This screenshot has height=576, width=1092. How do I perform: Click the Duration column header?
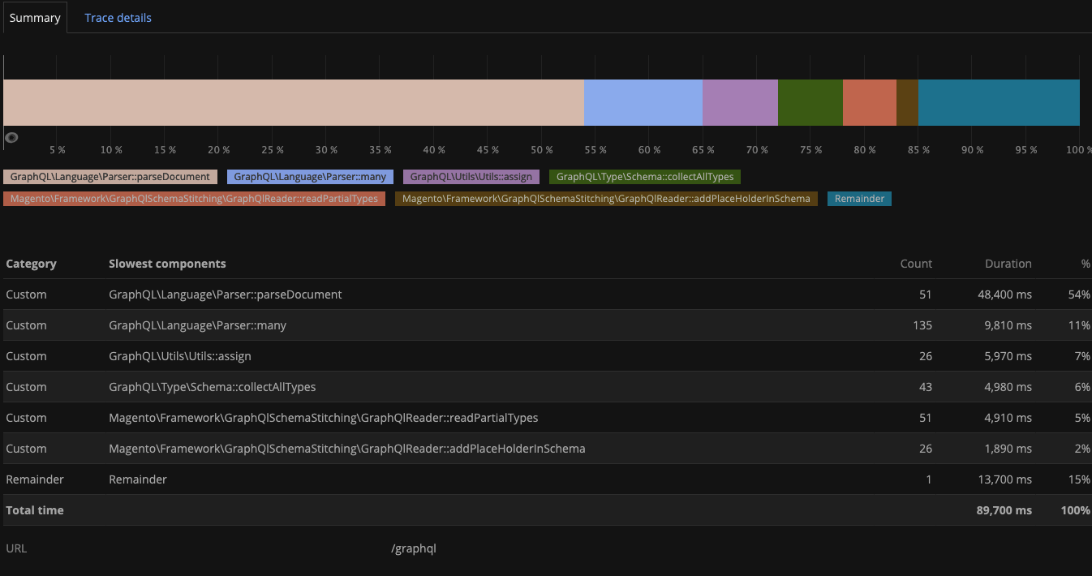[x=1008, y=264]
